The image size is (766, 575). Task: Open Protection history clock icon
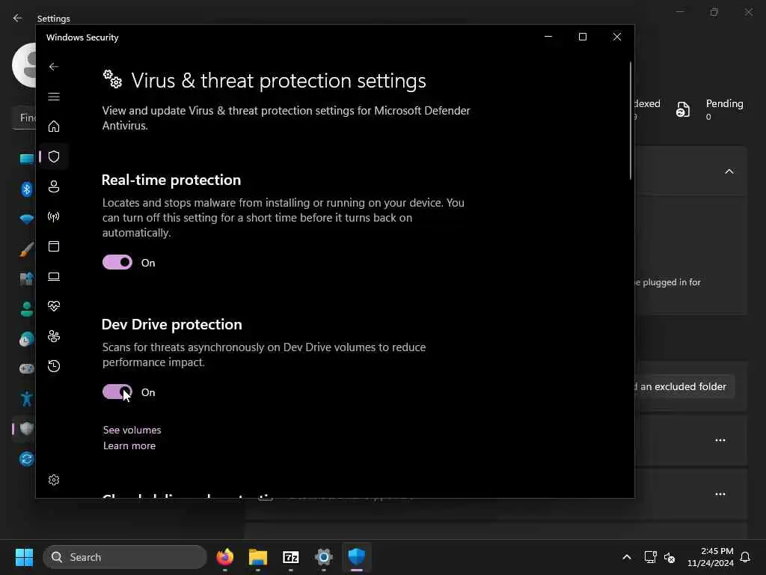tap(54, 365)
